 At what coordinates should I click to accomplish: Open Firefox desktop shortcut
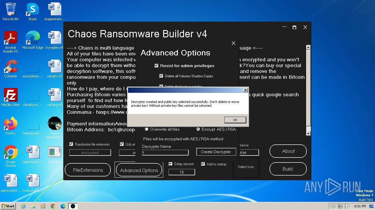click(11, 126)
